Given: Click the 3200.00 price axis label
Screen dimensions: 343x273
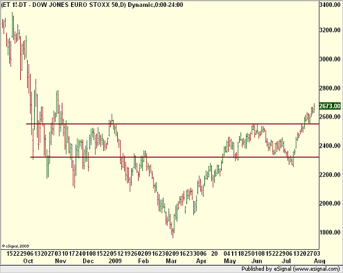Looking at the screenshot, I should tap(330, 30).
